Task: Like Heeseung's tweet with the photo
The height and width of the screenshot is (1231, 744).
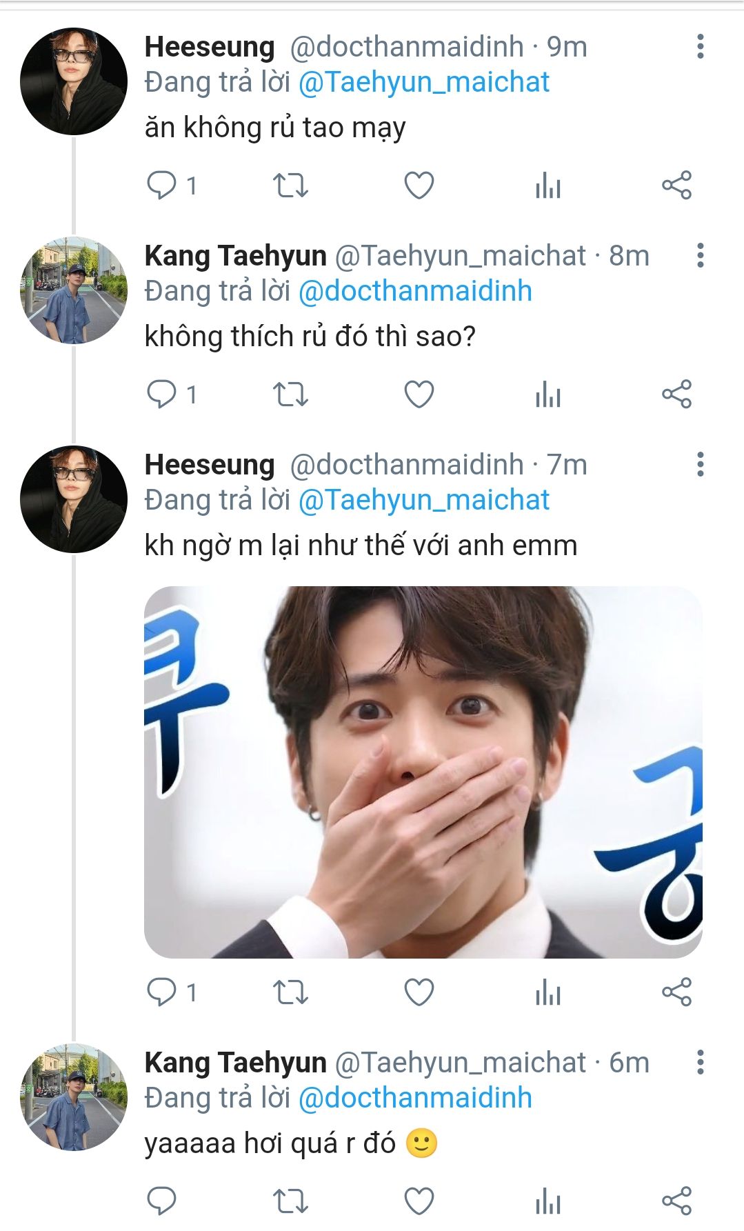Action: [419, 992]
